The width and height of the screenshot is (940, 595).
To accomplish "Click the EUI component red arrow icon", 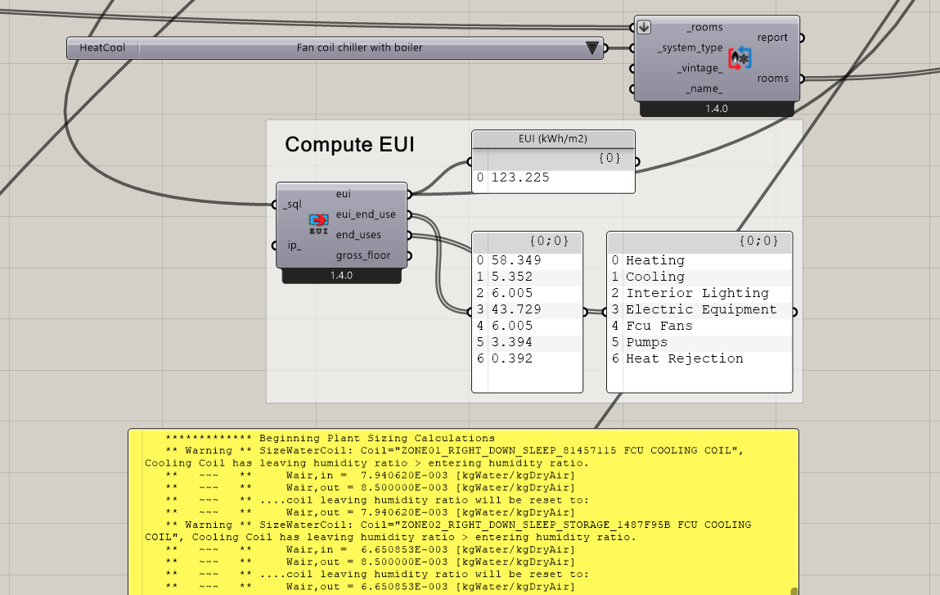I will click(x=318, y=219).
